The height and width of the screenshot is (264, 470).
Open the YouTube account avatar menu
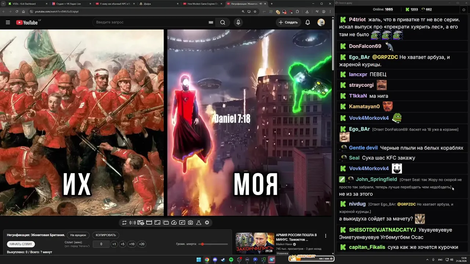(x=321, y=22)
